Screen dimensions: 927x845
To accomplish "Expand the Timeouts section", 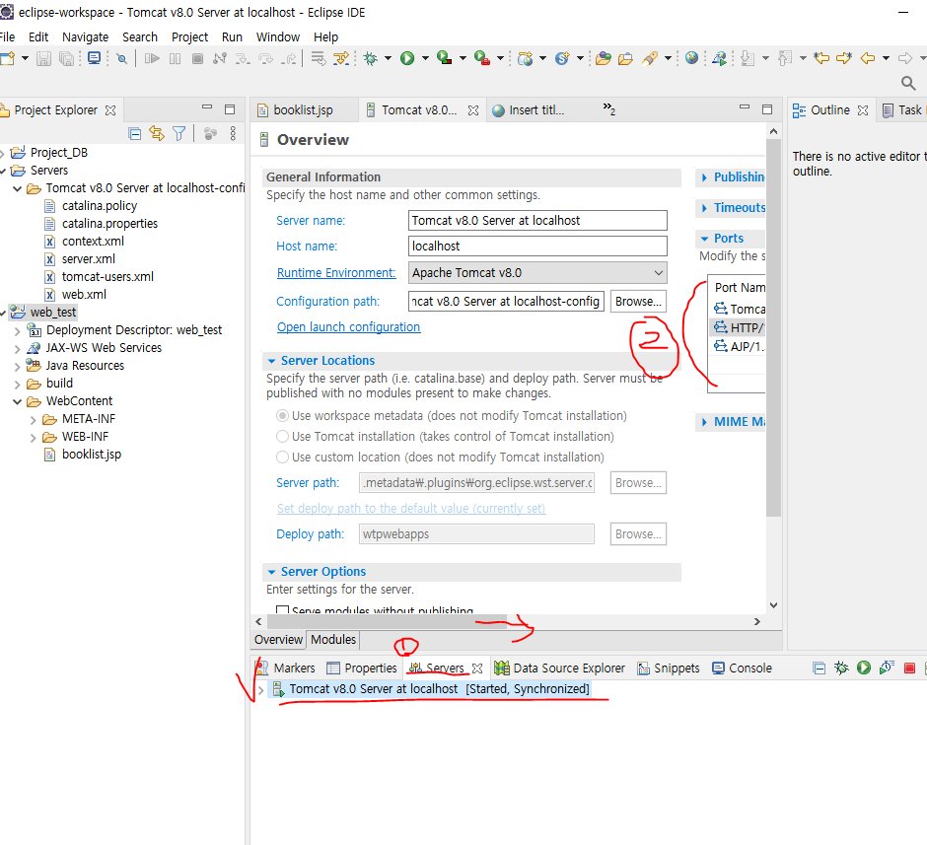I will tap(703, 208).
